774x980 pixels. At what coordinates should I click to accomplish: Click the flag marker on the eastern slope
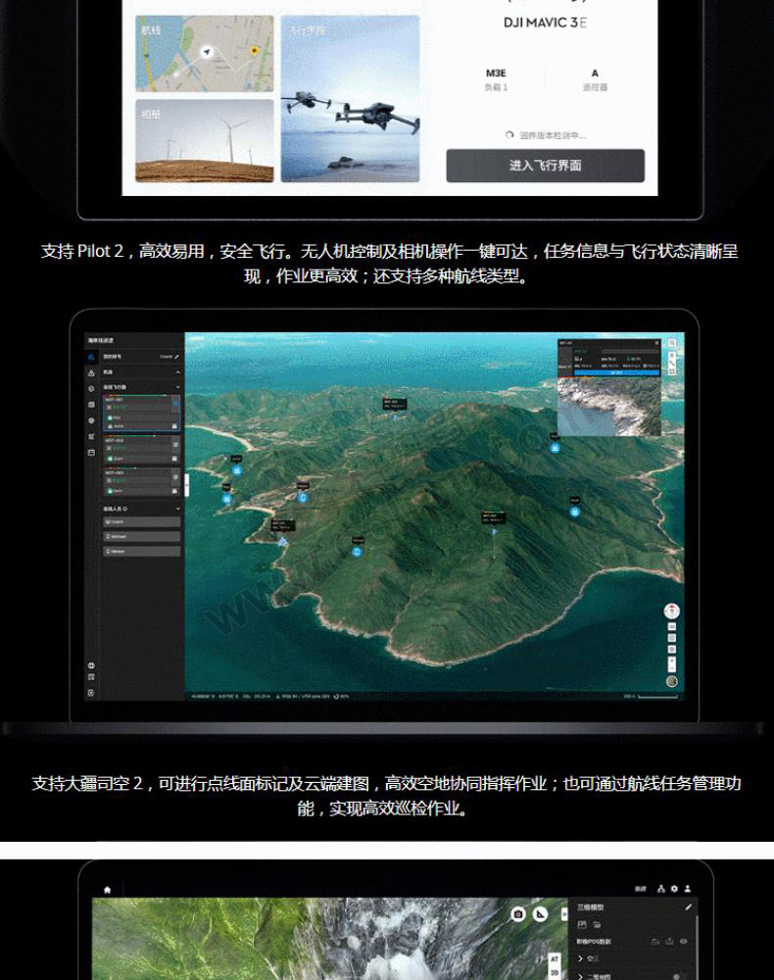tap(494, 532)
